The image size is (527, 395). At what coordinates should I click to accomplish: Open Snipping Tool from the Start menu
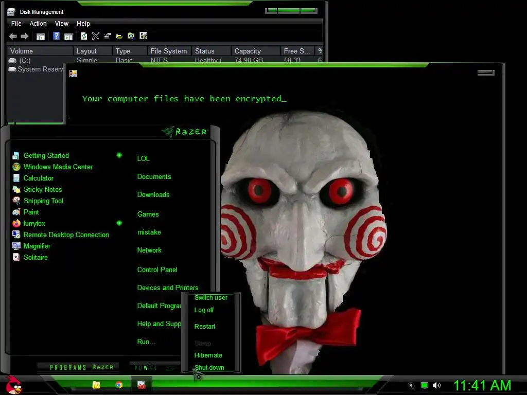coord(43,201)
